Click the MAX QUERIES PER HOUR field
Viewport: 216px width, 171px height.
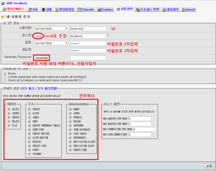point(140,119)
